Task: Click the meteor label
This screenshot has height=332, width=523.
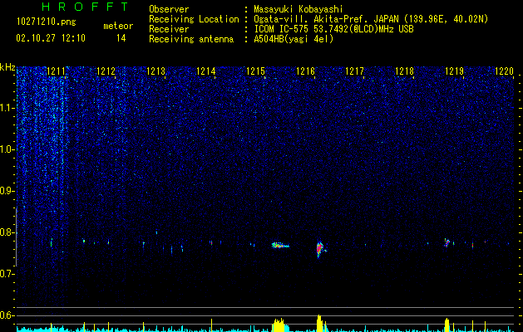Action: 118,26
